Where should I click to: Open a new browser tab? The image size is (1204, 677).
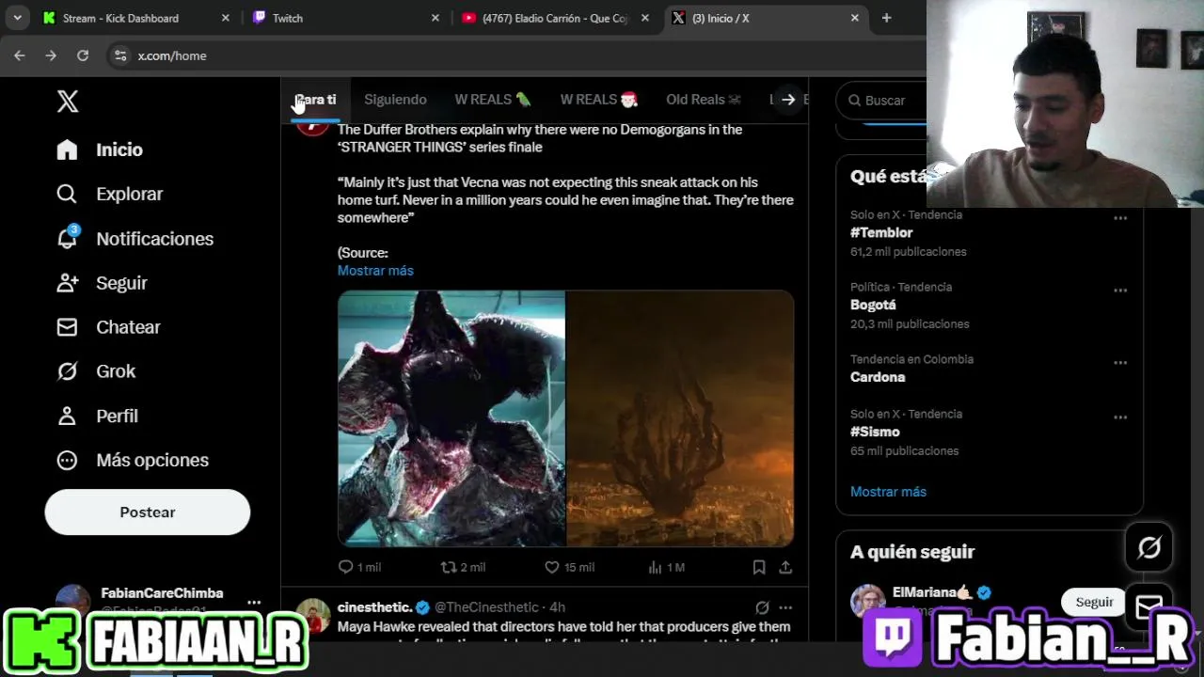pos(886,18)
